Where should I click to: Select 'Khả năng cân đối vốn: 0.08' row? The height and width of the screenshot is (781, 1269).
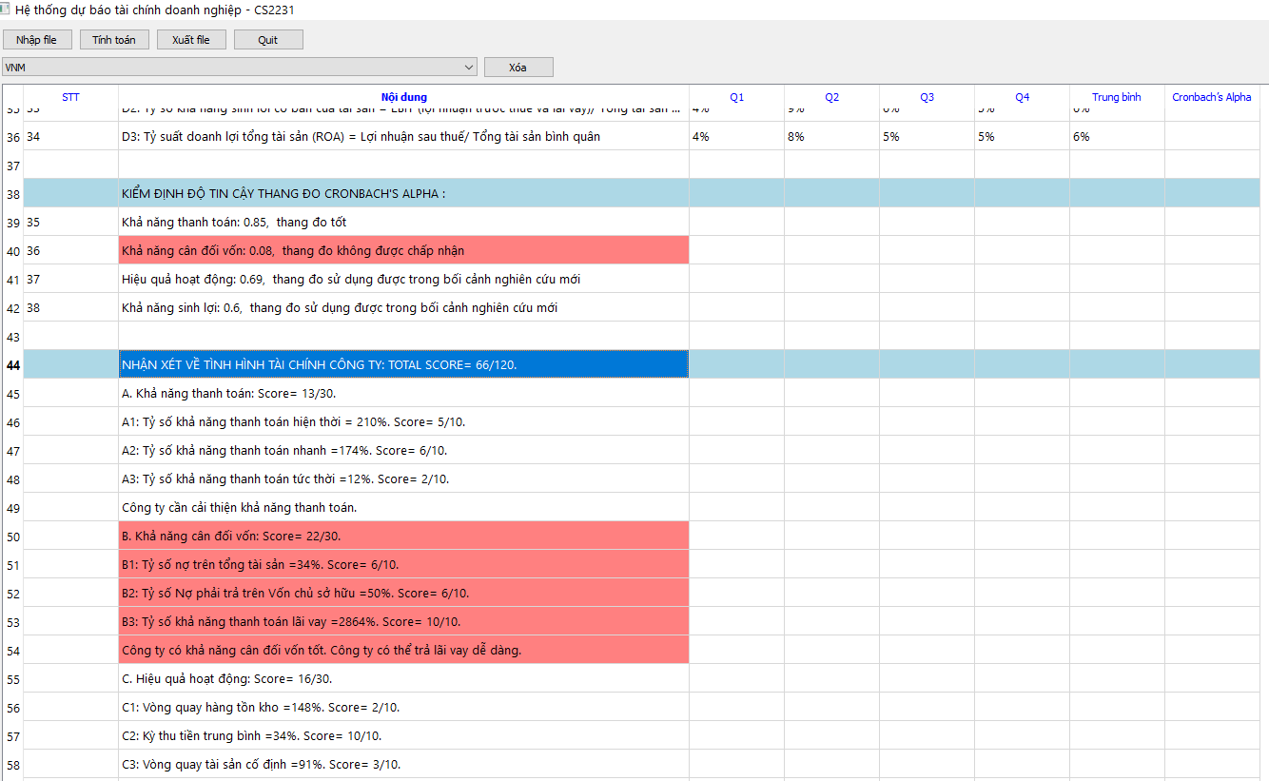coord(404,250)
